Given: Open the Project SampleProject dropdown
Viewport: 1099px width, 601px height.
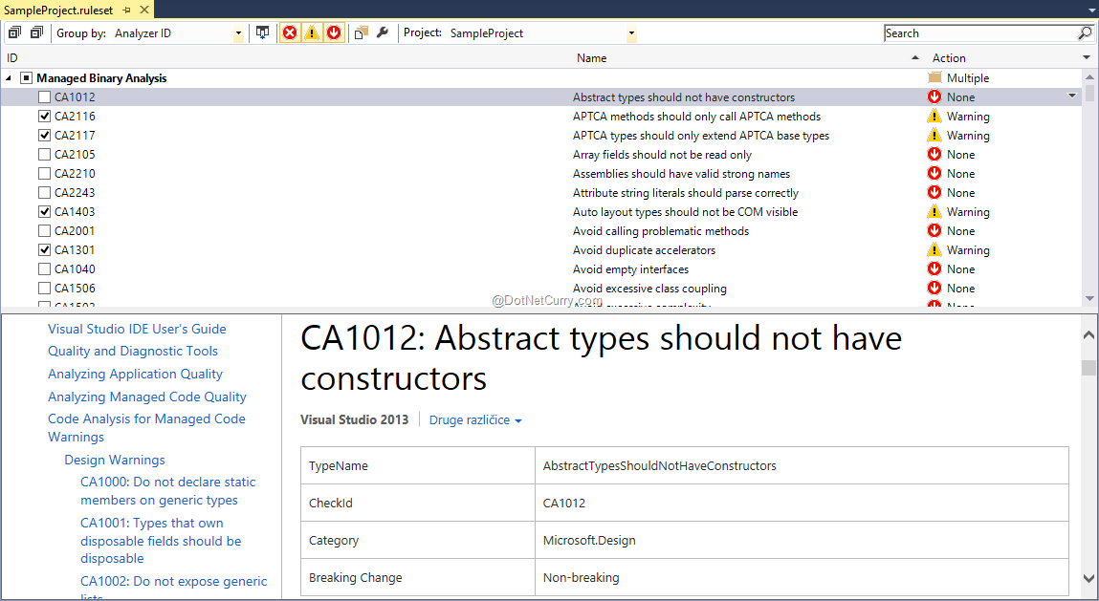Looking at the screenshot, I should (631, 32).
